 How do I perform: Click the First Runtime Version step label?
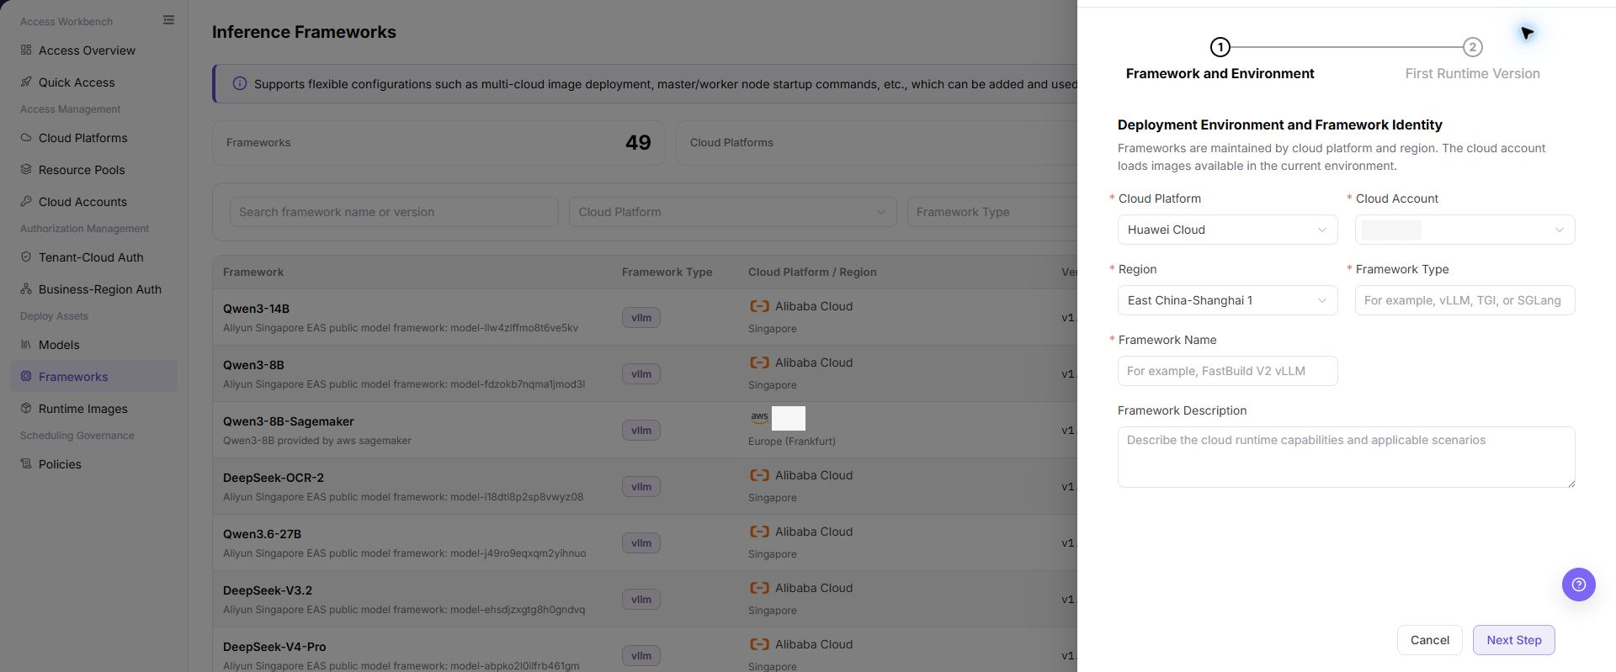pyautogui.click(x=1472, y=74)
